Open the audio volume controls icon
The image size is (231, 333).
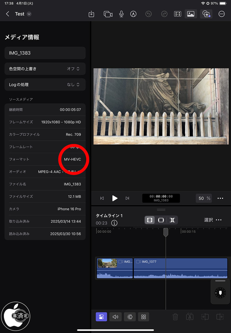coord(115,317)
